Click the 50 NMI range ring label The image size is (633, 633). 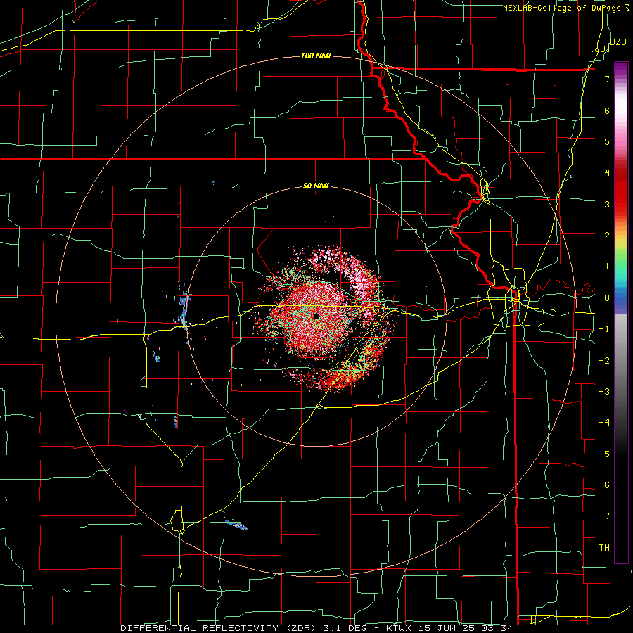point(316,186)
